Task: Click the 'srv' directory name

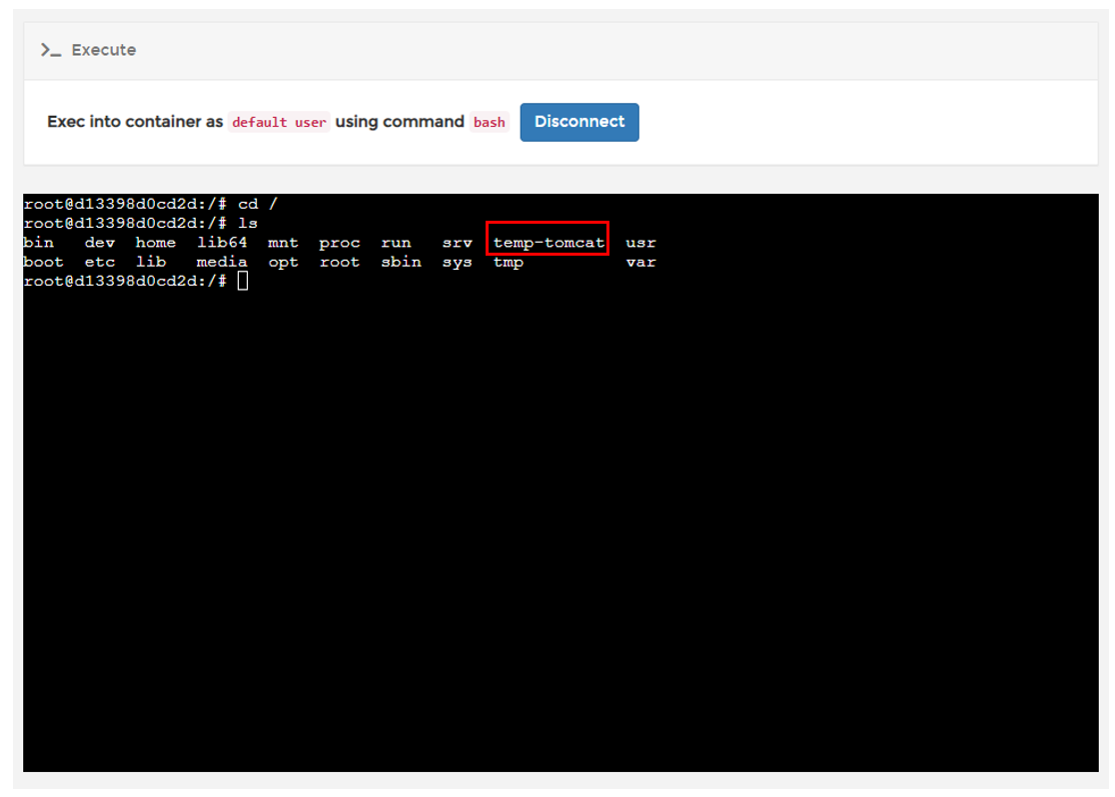Action: pos(458,243)
